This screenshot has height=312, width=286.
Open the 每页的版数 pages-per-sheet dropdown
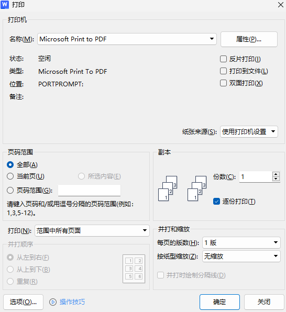click(x=241, y=242)
